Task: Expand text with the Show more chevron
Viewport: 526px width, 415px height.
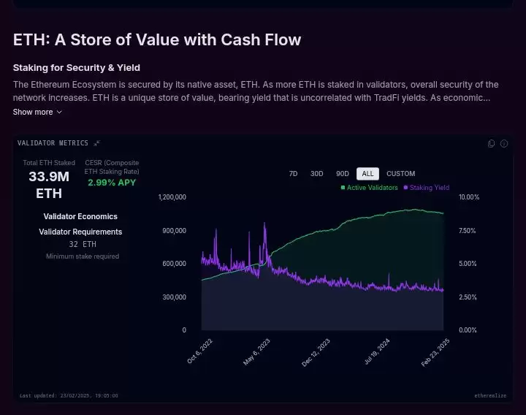Action: [59, 113]
